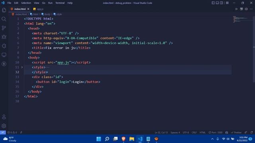
Task: Click the Login button text on line 34
Action: (78, 82)
